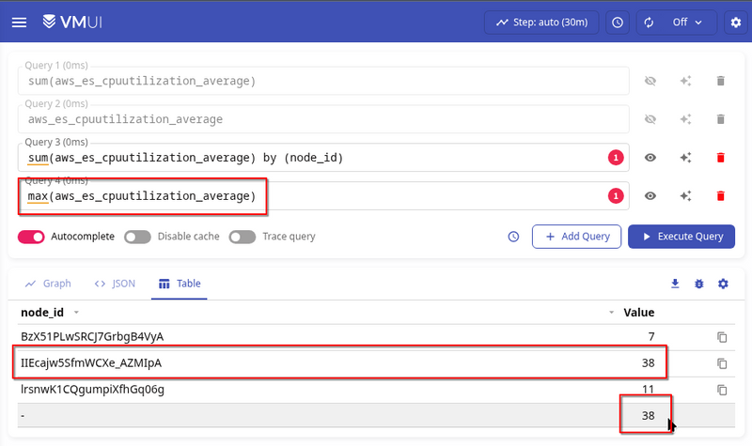Screen dimensions: 752x446
Task: Click the Add Query button
Action: pos(576,237)
